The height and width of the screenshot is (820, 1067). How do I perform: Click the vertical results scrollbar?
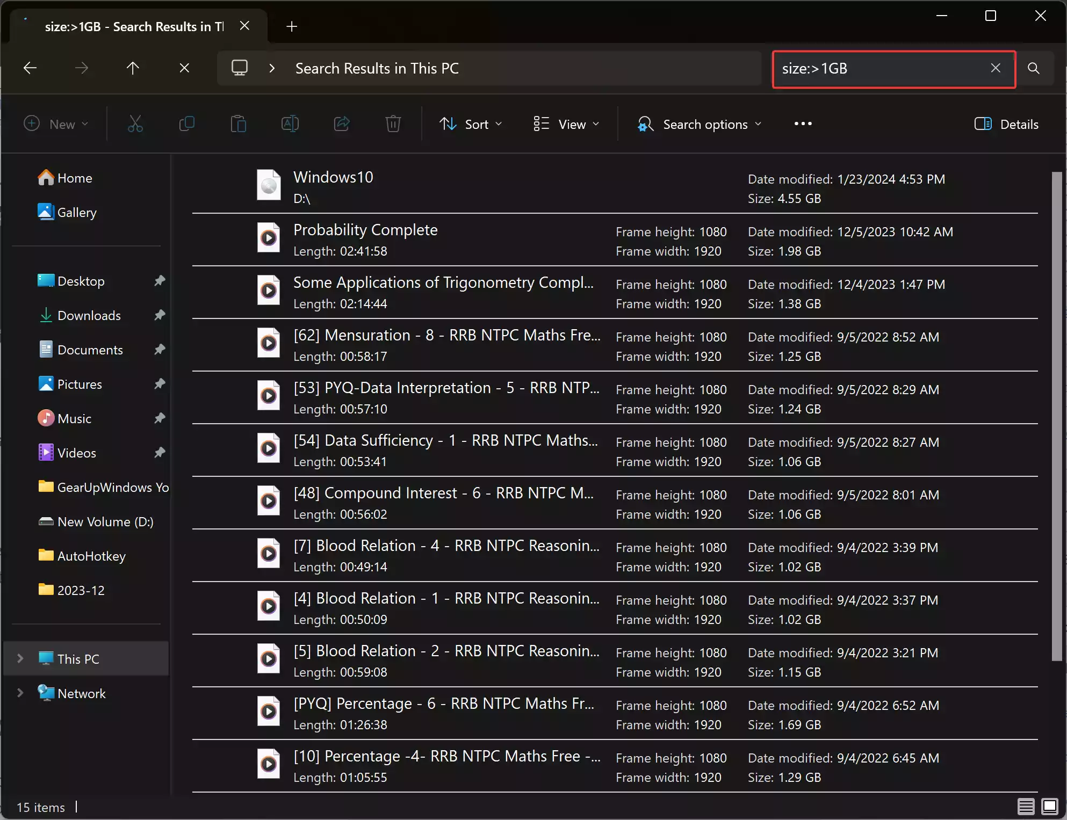[x=1056, y=416]
